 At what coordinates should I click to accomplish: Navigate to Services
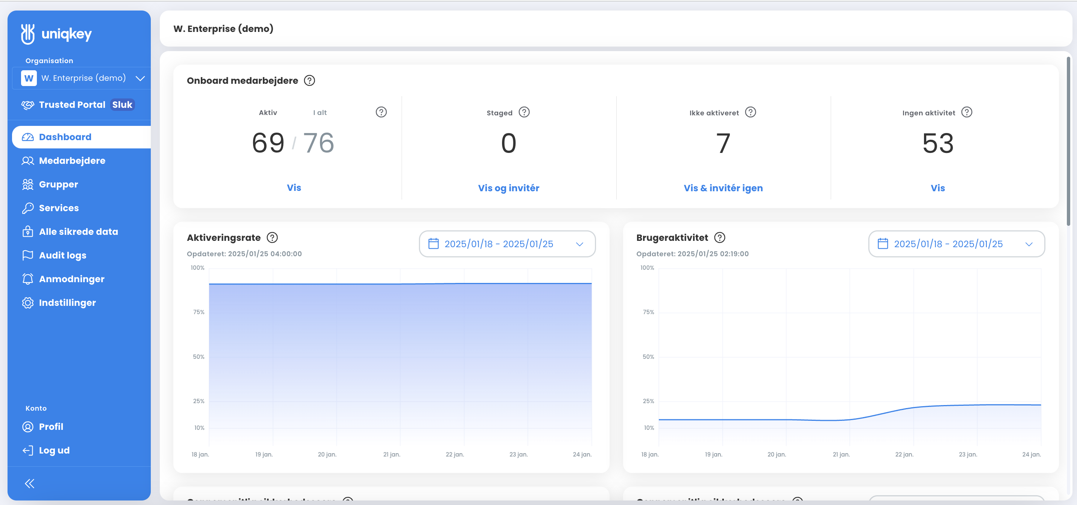click(59, 208)
